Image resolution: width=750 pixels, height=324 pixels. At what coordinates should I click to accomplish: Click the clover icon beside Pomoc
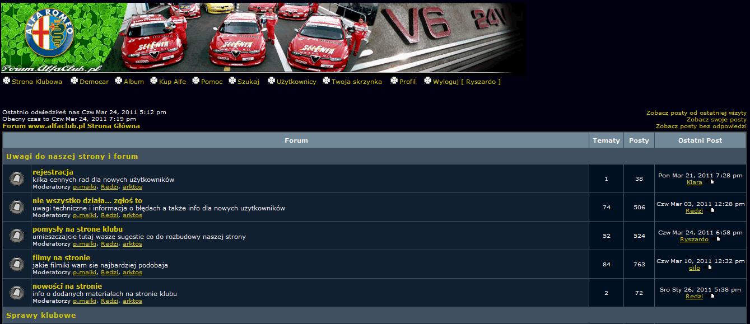(196, 81)
